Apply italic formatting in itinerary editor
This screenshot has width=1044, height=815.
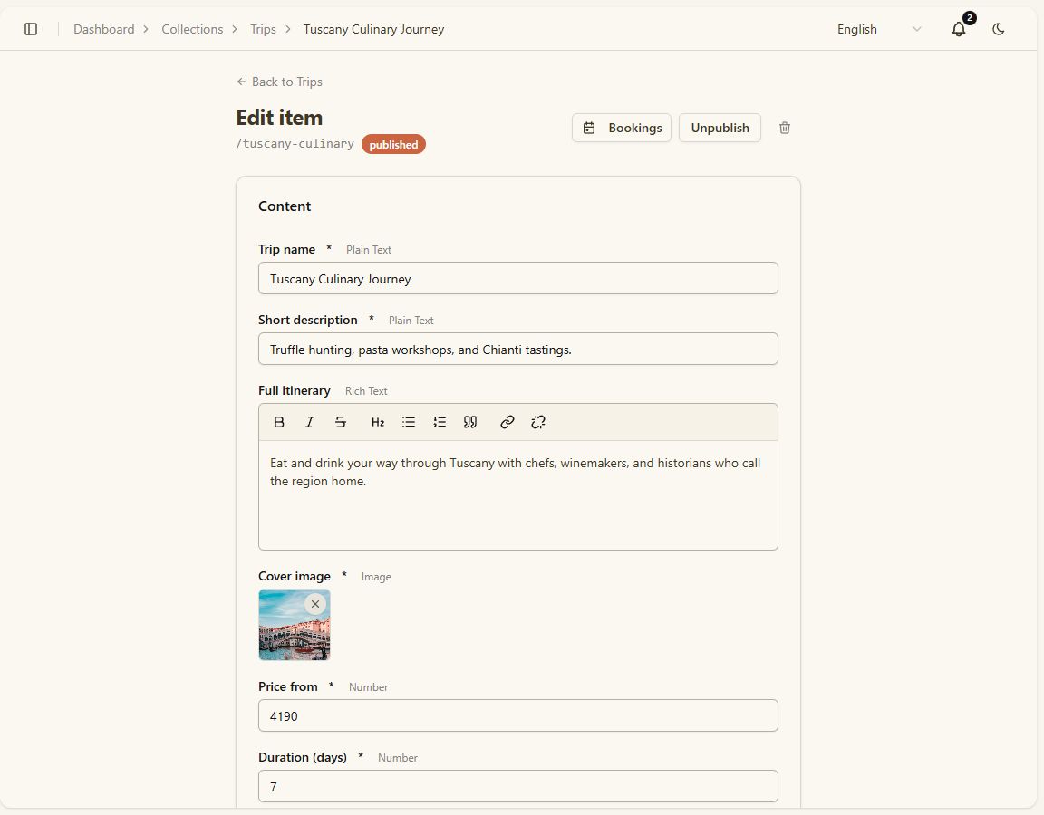(x=310, y=422)
